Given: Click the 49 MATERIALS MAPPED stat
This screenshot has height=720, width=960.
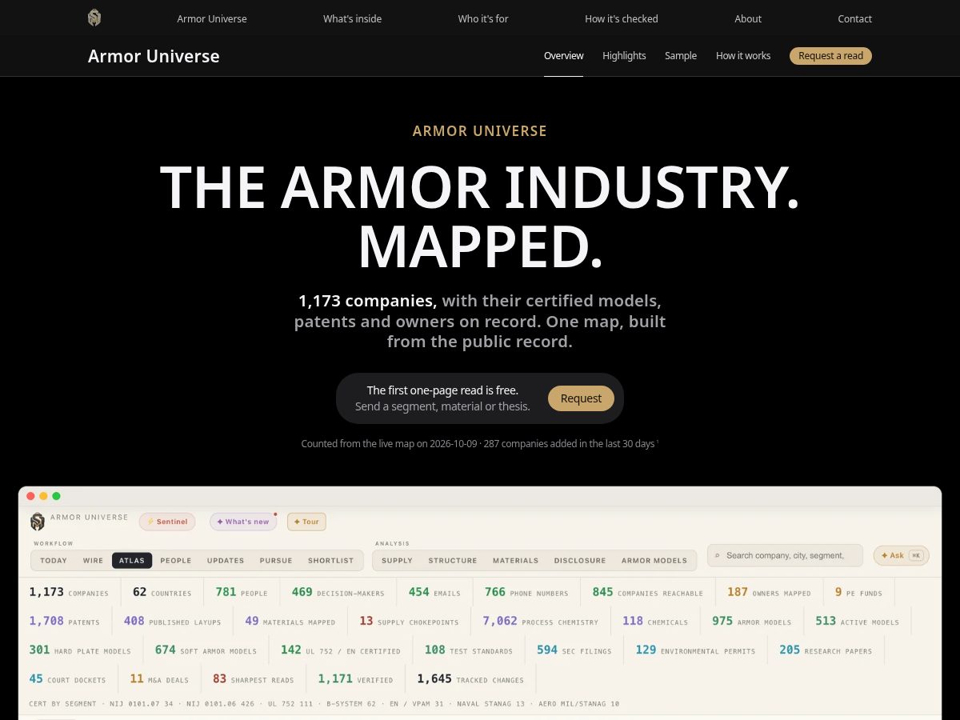Looking at the screenshot, I should tap(290, 622).
